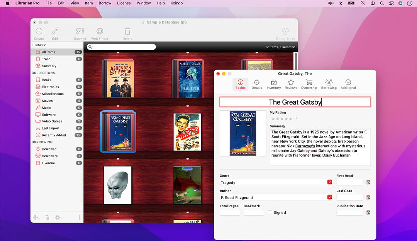The width and height of the screenshot is (417, 241).
Task: Show Overdue items
Action: (x=57, y=163)
